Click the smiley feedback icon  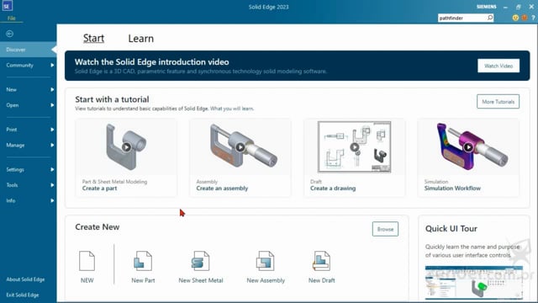[x=515, y=18]
